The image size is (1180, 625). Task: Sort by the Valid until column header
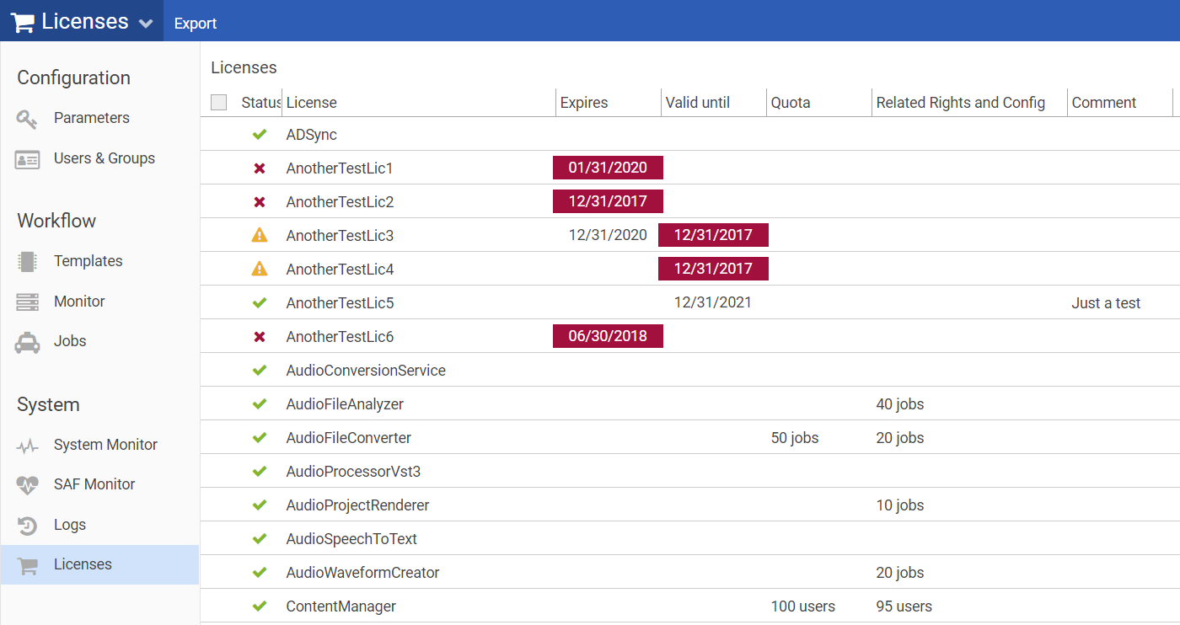698,103
